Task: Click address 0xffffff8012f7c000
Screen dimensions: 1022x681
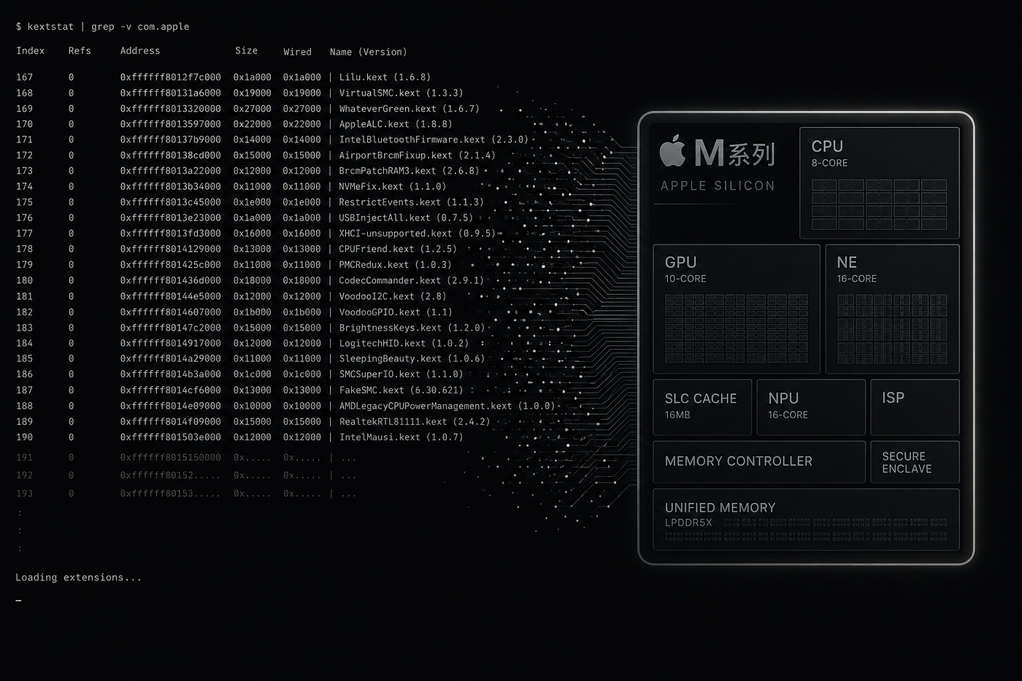Action: (x=170, y=77)
